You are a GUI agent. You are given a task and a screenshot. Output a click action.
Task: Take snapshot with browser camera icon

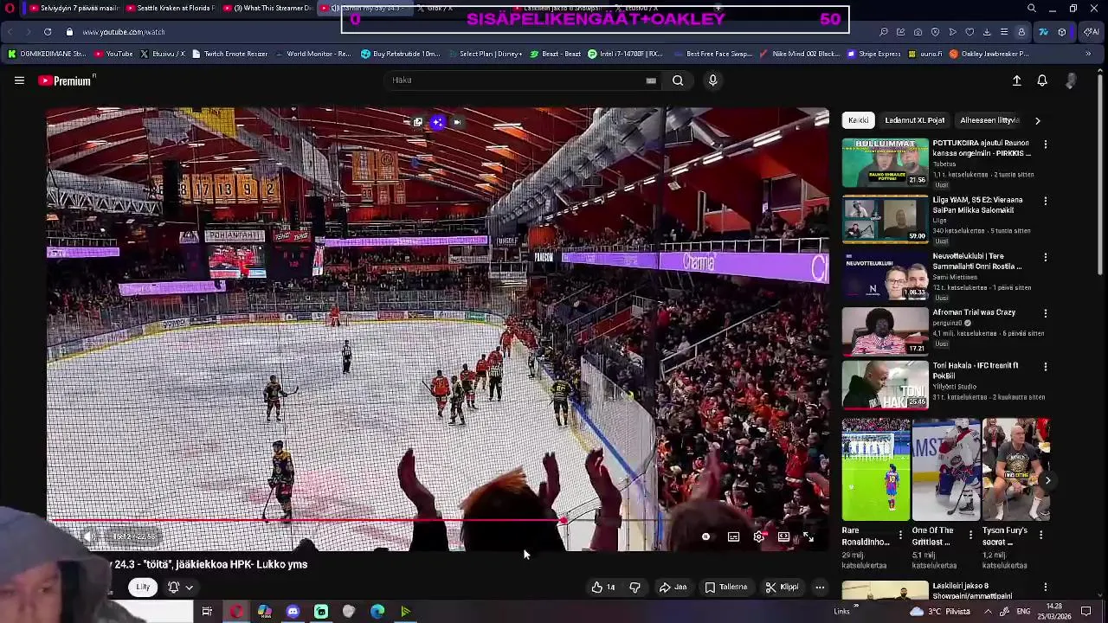click(918, 32)
